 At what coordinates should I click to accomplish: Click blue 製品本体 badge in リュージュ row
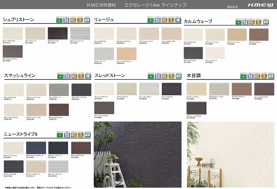(x=158, y=20)
